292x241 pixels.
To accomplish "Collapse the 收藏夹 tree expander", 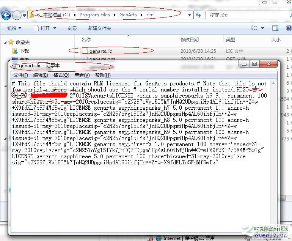I will click(x=5, y=43).
